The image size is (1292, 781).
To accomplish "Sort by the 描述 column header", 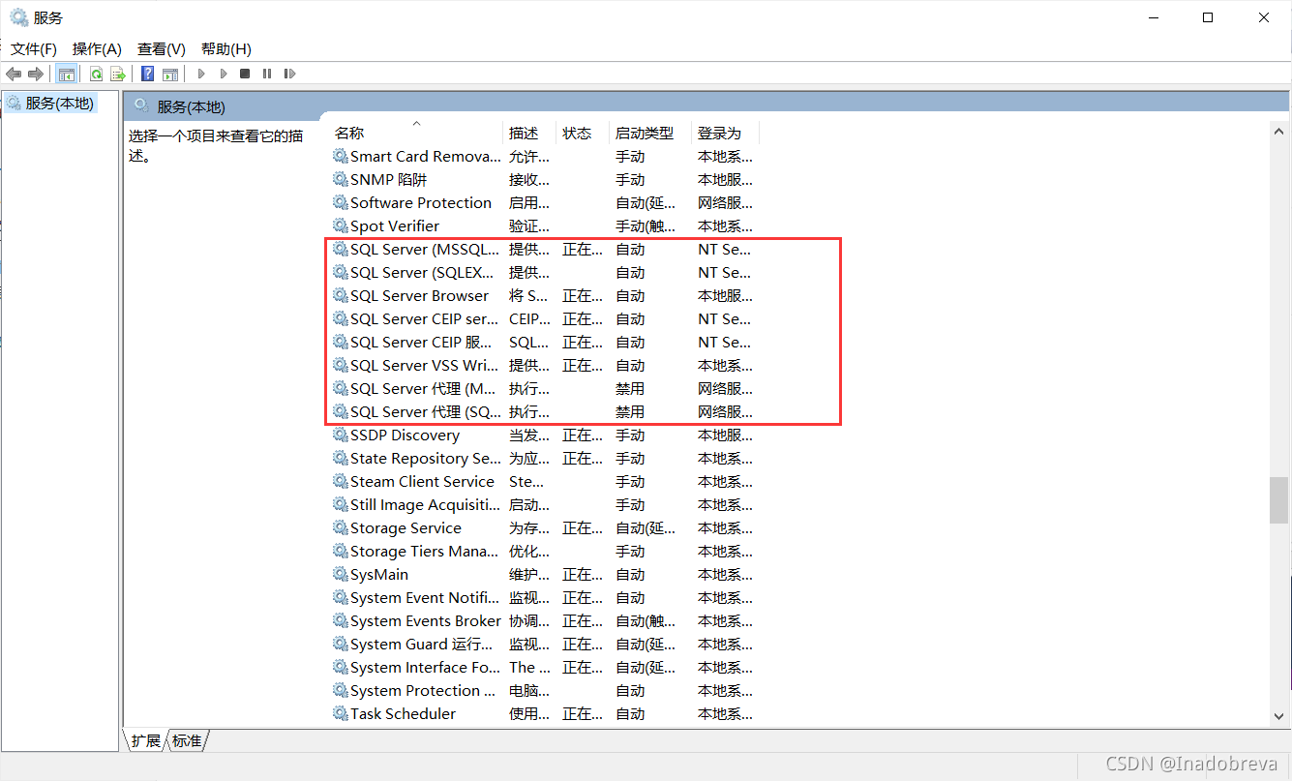I will point(530,133).
